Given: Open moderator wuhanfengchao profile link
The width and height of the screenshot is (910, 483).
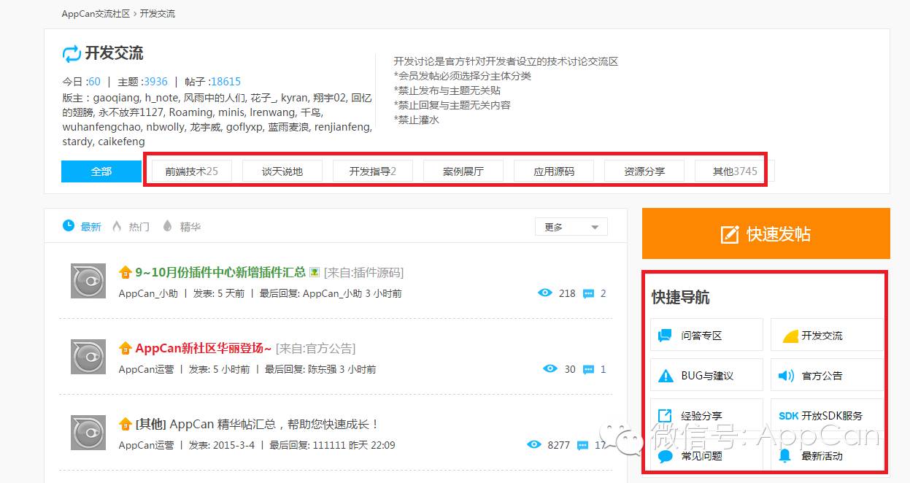Looking at the screenshot, I should click(x=101, y=127).
